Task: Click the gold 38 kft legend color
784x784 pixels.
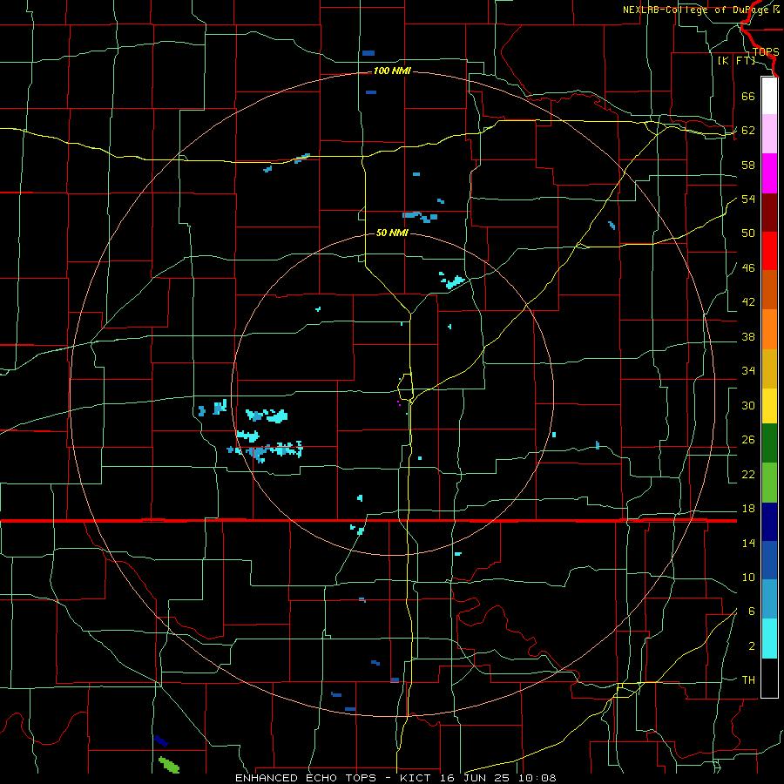Action: pos(769,368)
